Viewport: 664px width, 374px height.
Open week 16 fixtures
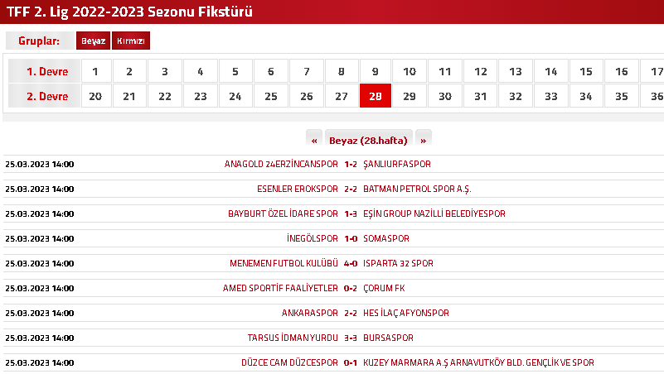click(621, 71)
